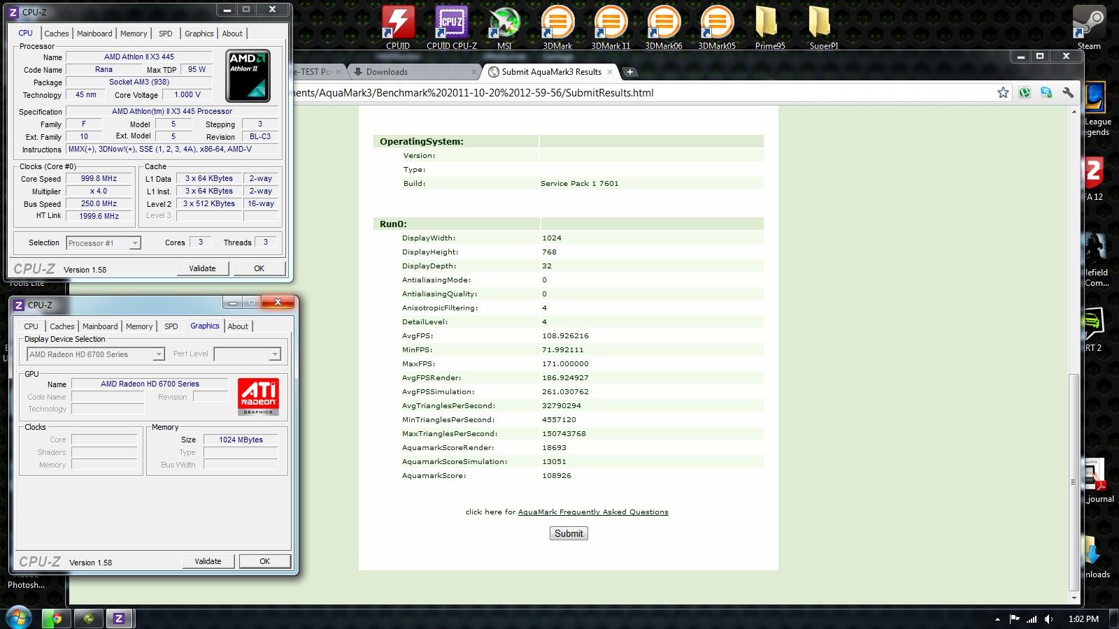Switch to Caches tab in top CPU-Z
1119x629 pixels.
tap(57, 34)
